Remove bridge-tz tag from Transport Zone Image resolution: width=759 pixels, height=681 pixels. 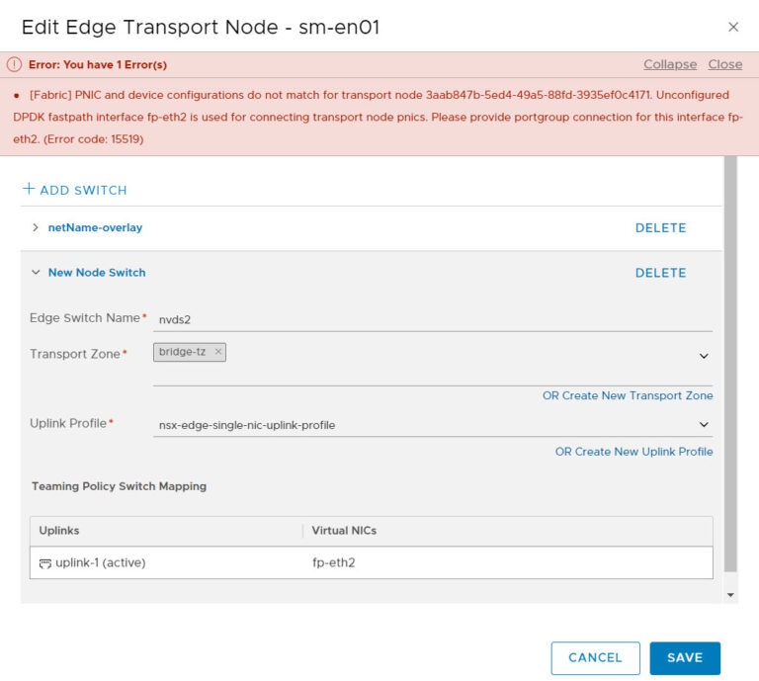[218, 352]
